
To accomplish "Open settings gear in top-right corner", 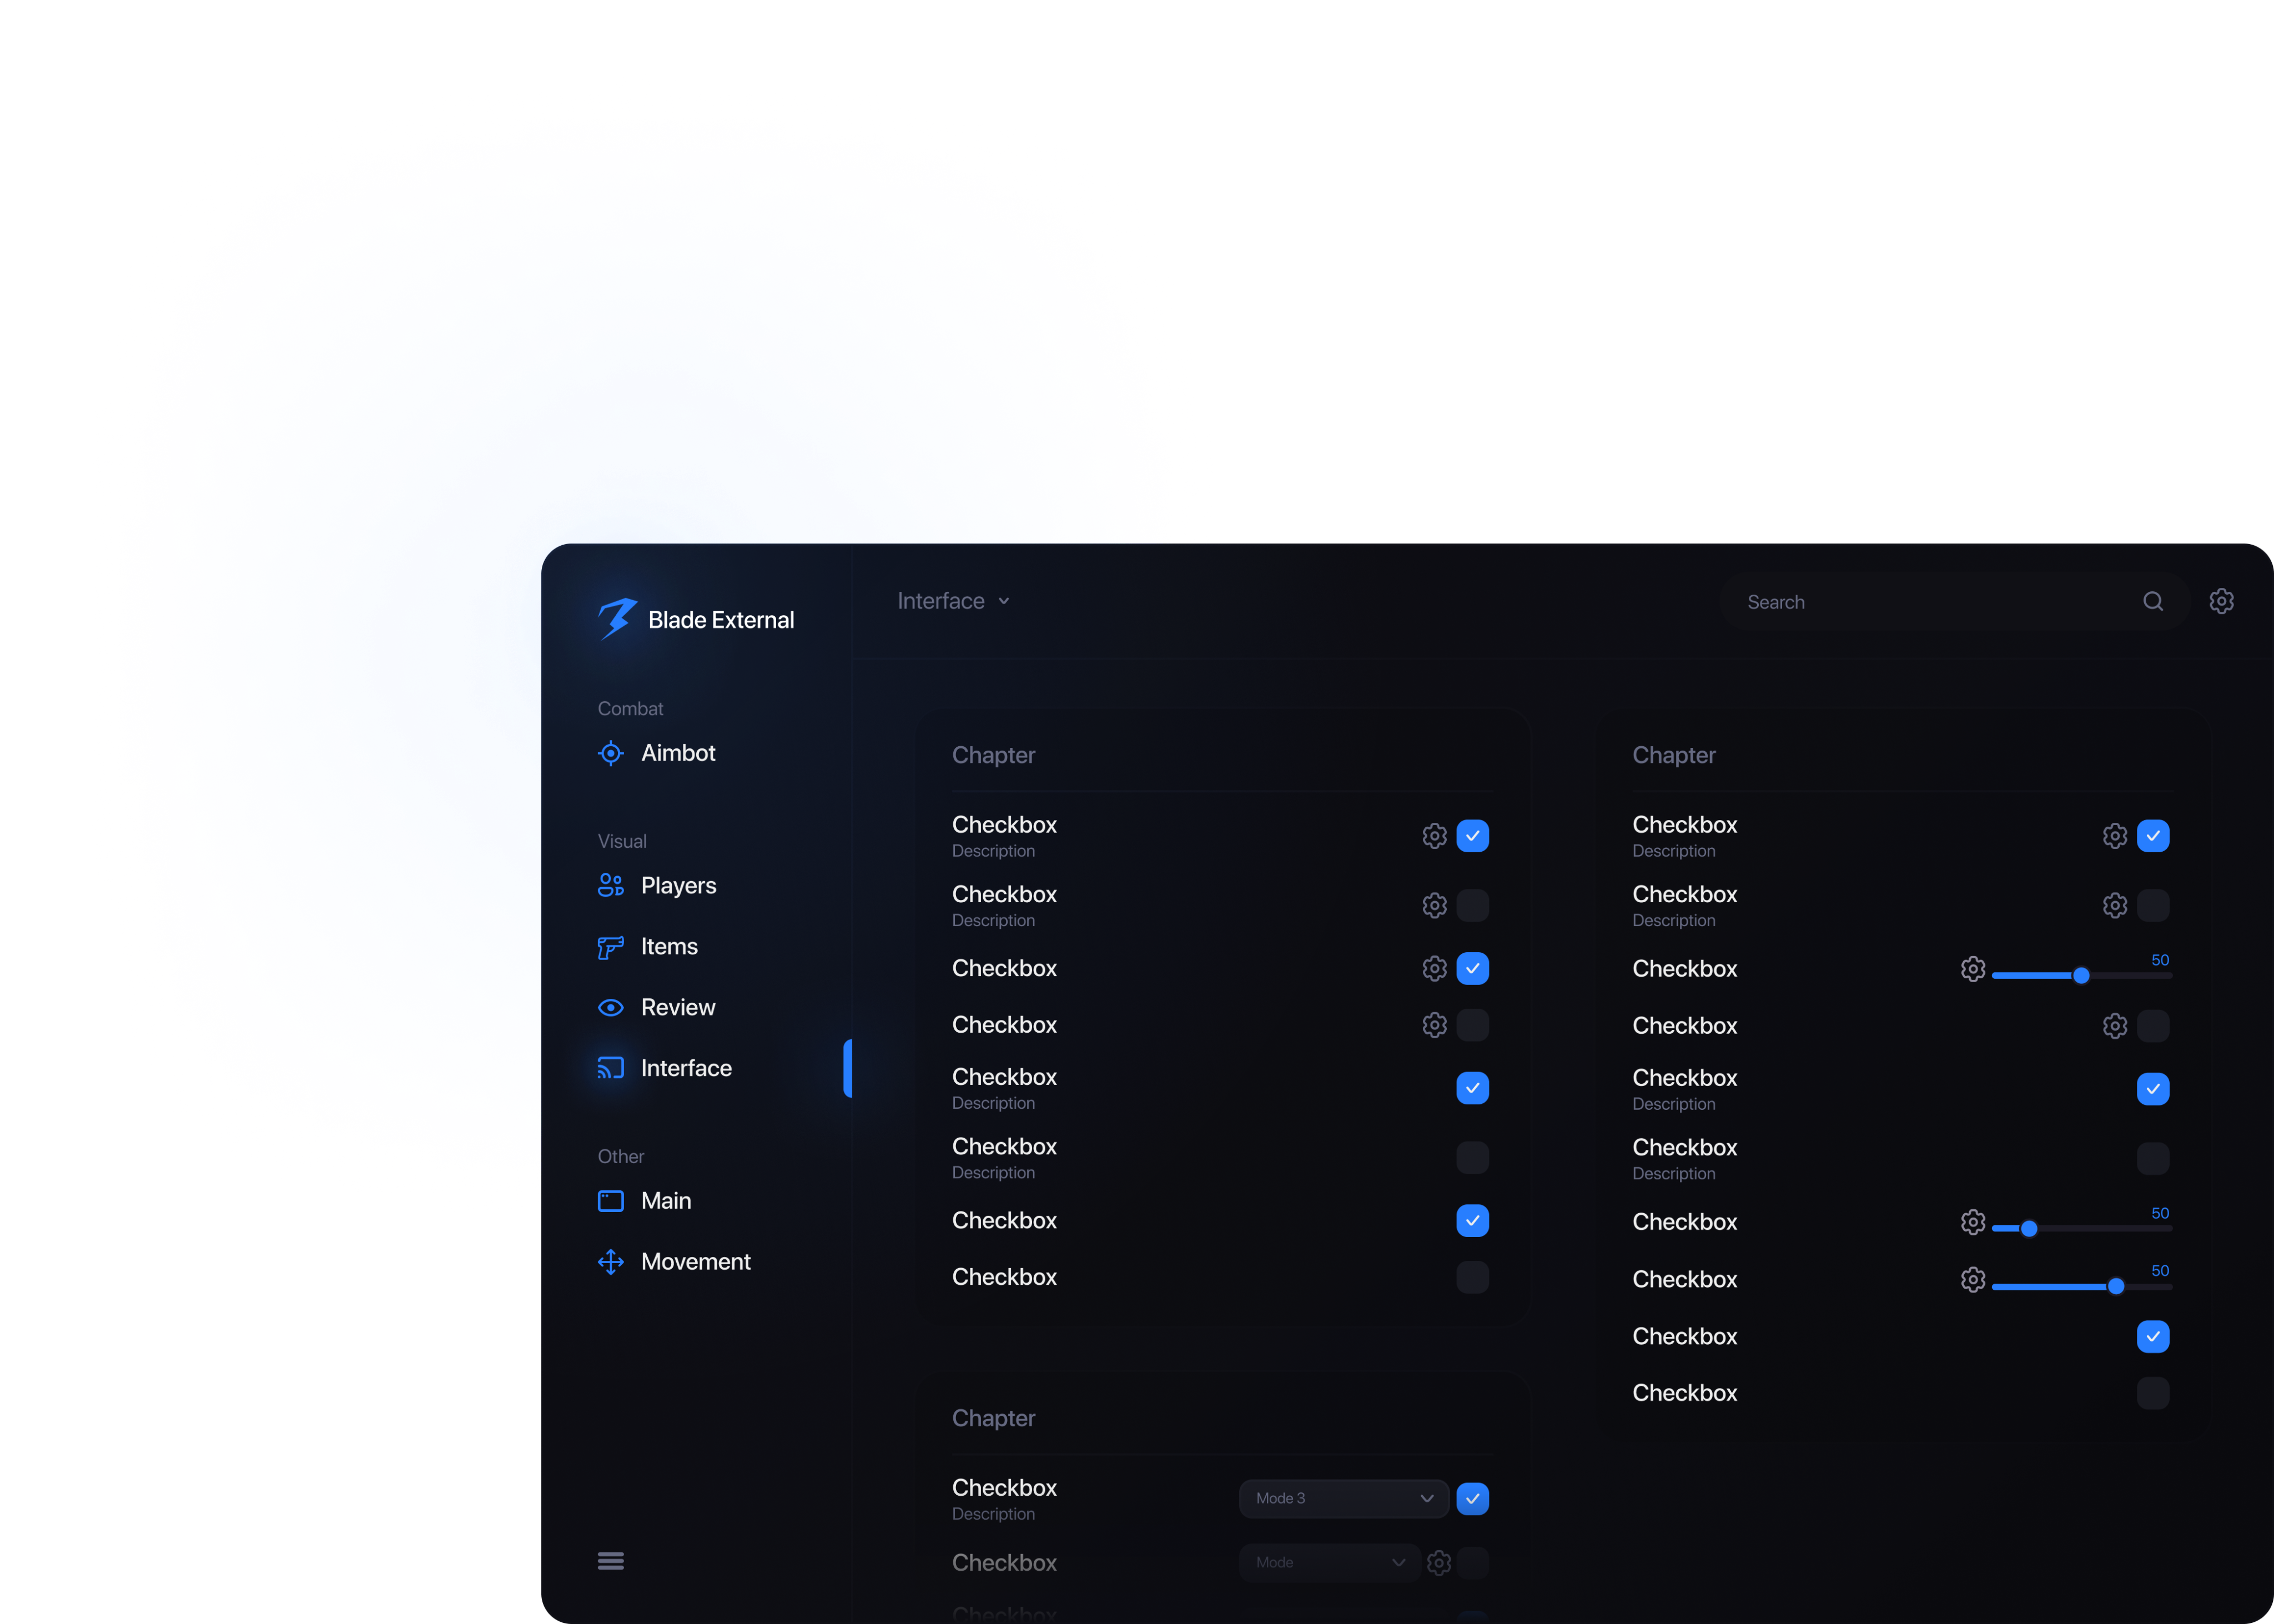I will click(x=2221, y=601).
